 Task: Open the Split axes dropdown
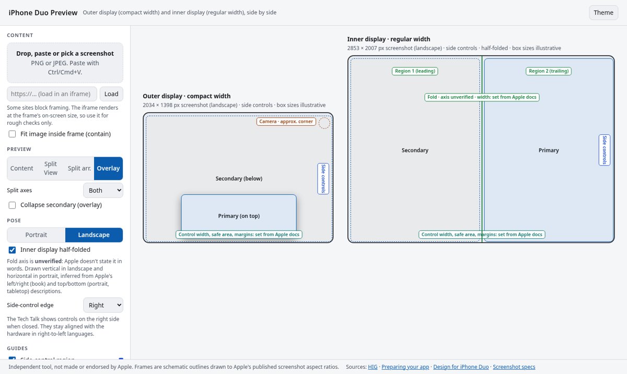(x=103, y=190)
